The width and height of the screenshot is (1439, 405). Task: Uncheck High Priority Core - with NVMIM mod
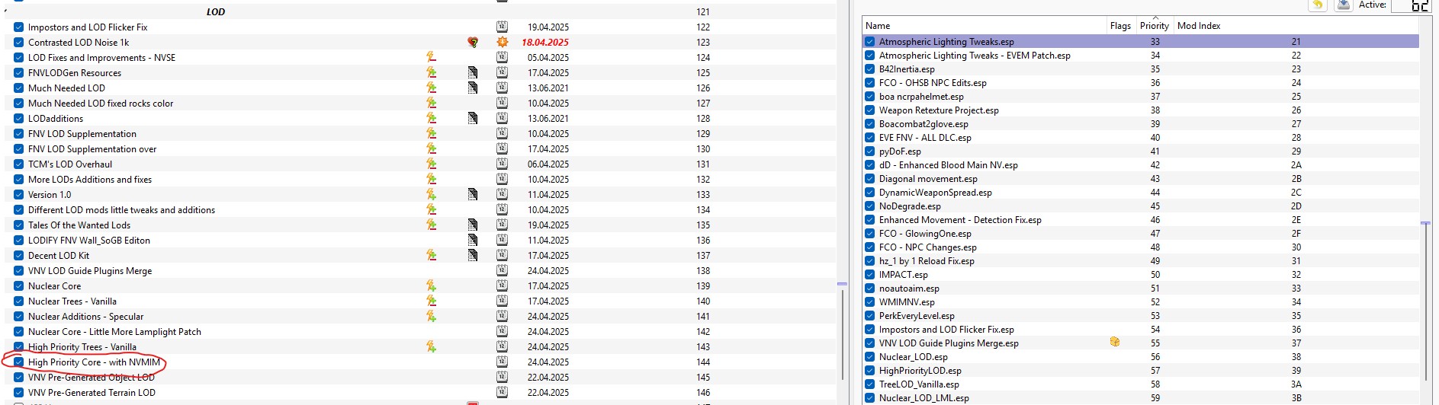pos(18,362)
